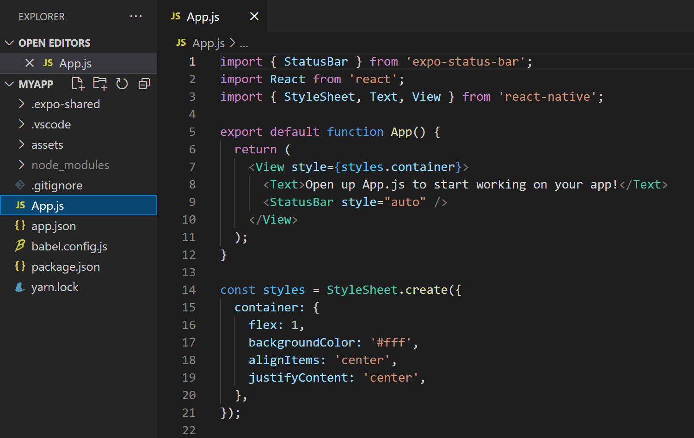Click the yarn.lock file icon
The width and height of the screenshot is (694, 438).
coord(19,286)
